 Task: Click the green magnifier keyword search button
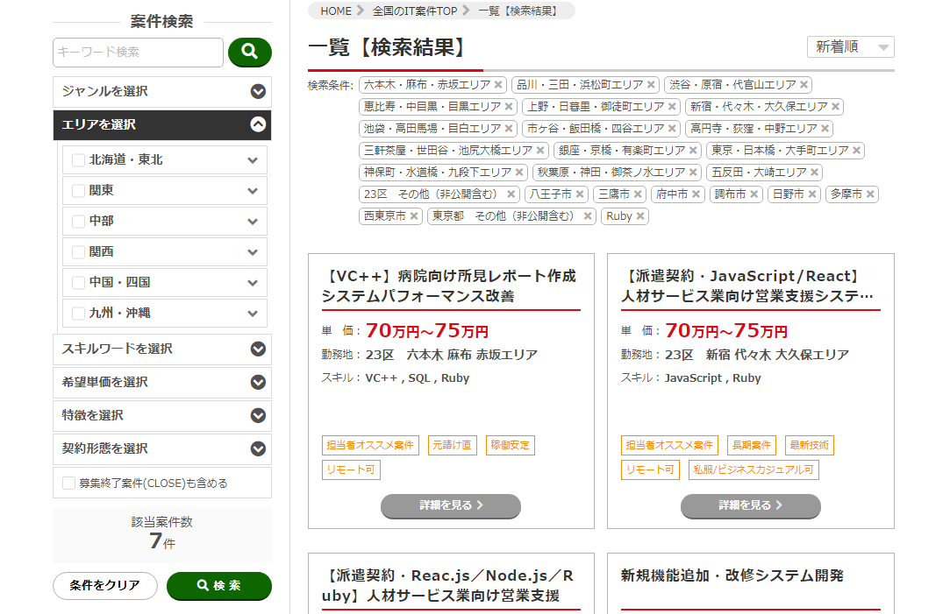point(249,53)
